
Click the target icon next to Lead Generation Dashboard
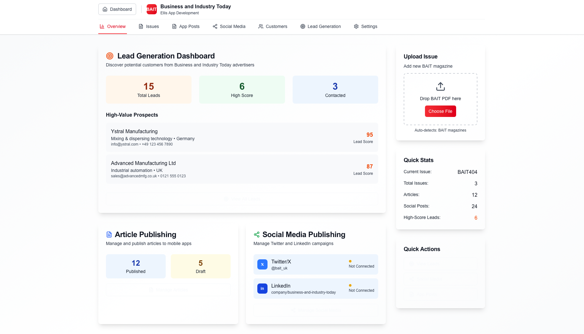click(109, 56)
